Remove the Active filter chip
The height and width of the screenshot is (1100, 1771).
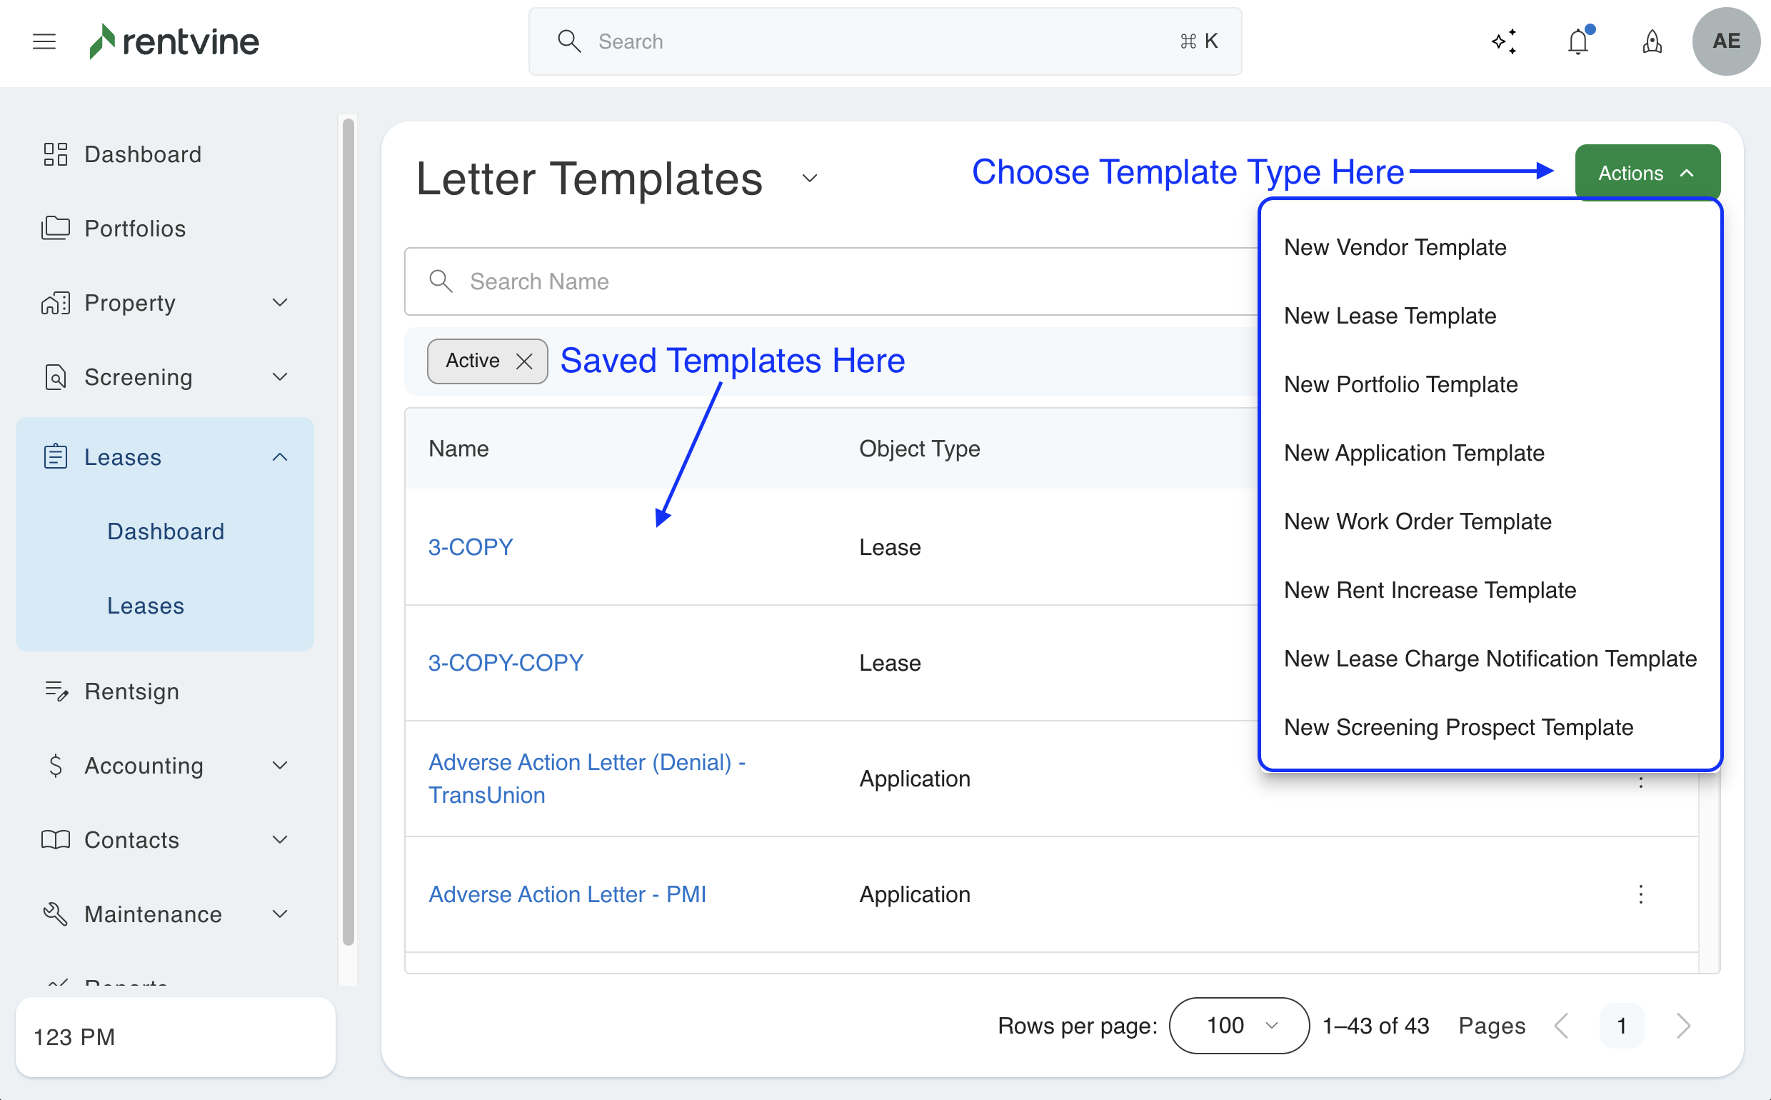[523, 361]
